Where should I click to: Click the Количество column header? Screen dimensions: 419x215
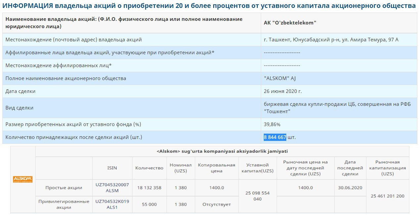click(149, 168)
